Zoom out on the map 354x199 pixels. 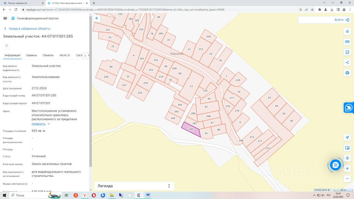point(347,179)
